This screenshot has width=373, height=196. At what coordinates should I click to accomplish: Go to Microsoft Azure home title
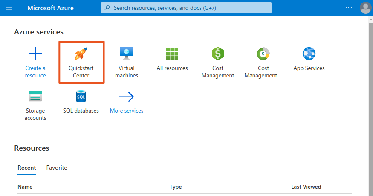pyautogui.click(x=50, y=8)
